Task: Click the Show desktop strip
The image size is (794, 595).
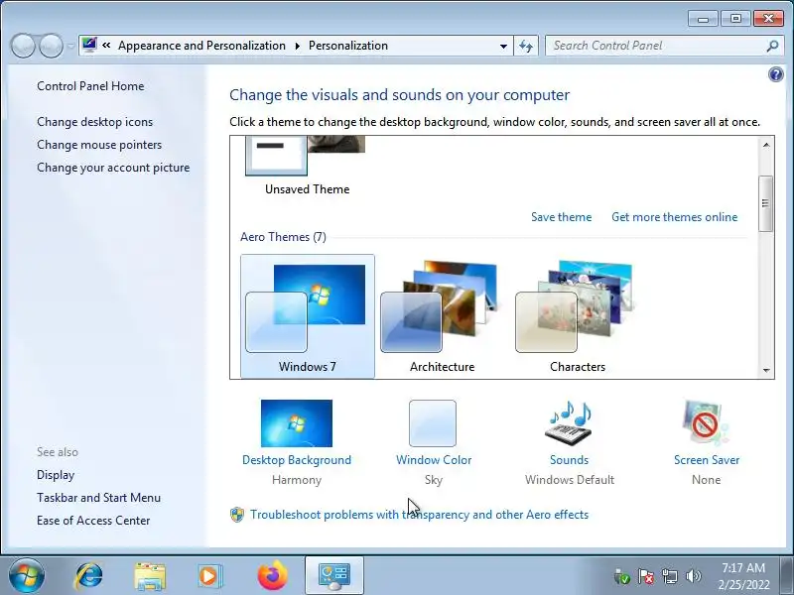Action: click(786, 576)
